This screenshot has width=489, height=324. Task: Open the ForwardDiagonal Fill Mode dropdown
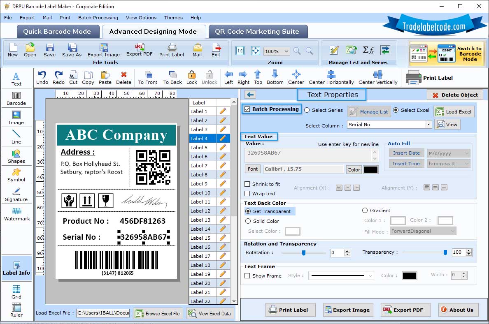click(452, 231)
